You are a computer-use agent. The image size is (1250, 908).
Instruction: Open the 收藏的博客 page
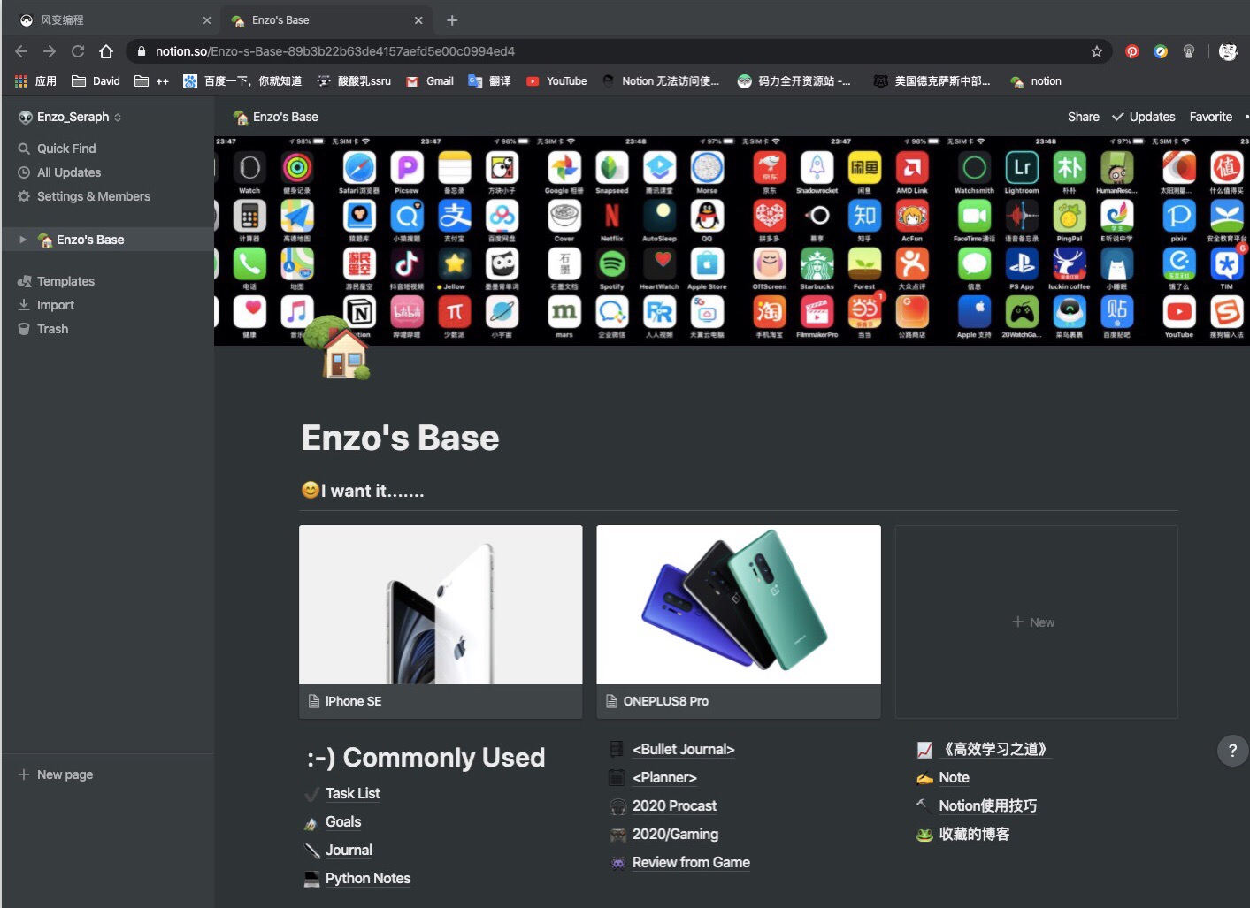pyautogui.click(x=974, y=835)
